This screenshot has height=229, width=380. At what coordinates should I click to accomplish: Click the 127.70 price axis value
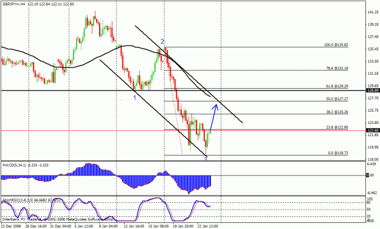pos(373,98)
